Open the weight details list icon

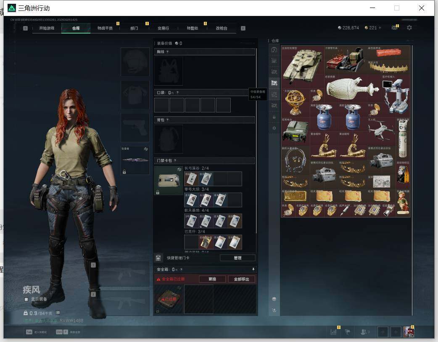(x=58, y=313)
